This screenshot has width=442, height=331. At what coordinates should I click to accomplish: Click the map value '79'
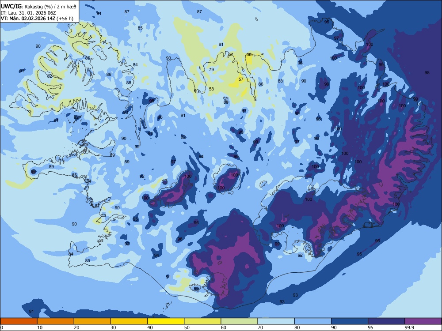[x=211, y=70]
